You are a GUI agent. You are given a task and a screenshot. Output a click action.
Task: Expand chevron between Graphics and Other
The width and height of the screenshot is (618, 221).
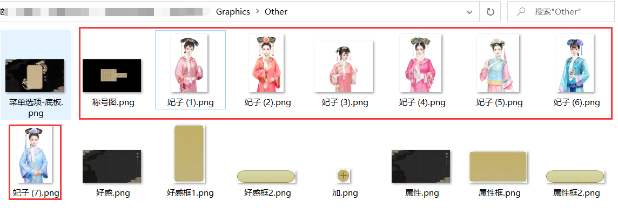[257, 12]
